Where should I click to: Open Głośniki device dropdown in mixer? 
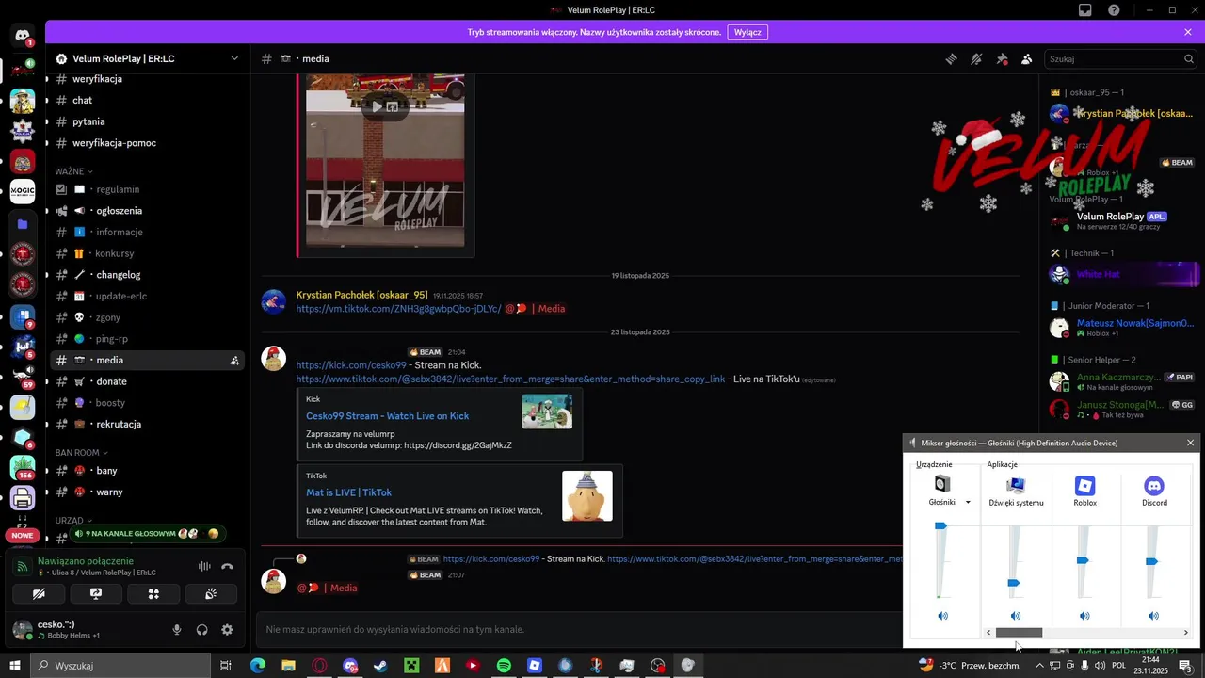[x=968, y=503]
